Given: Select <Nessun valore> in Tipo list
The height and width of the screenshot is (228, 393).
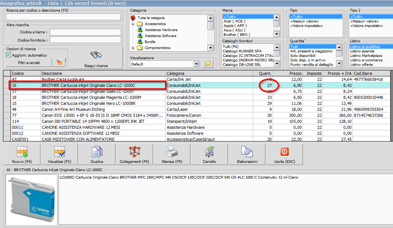Looking at the screenshot, I should 304,21.
